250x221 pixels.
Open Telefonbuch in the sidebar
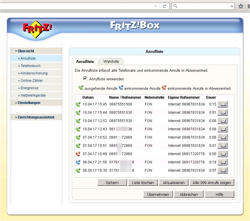(x=36, y=66)
